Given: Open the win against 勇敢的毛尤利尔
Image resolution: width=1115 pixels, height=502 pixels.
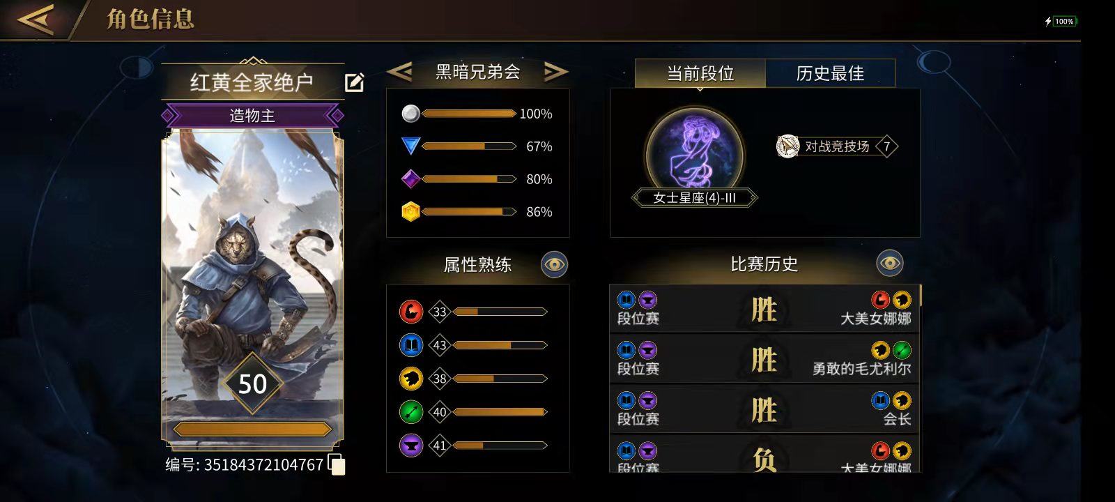Looking at the screenshot, I should click(764, 359).
